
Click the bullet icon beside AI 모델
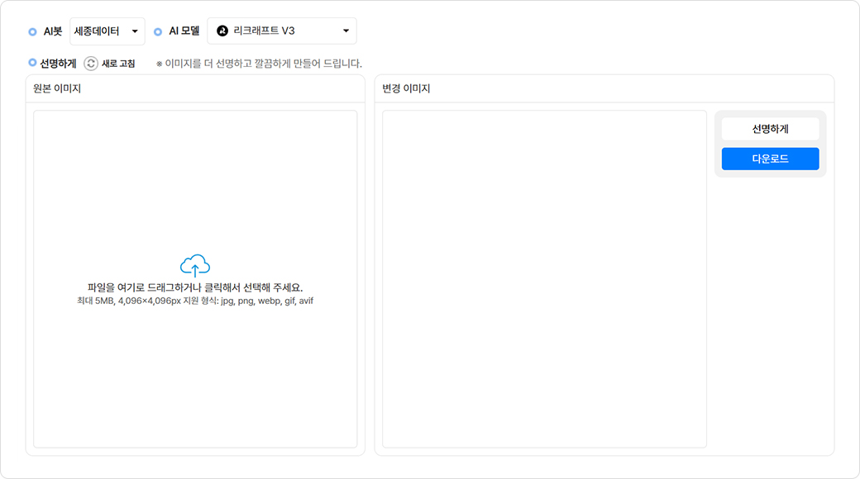tap(158, 31)
